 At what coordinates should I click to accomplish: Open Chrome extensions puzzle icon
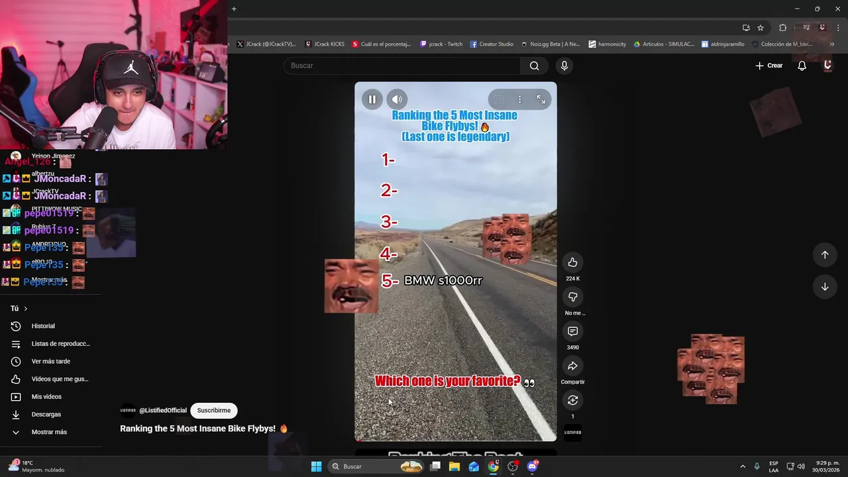(783, 28)
